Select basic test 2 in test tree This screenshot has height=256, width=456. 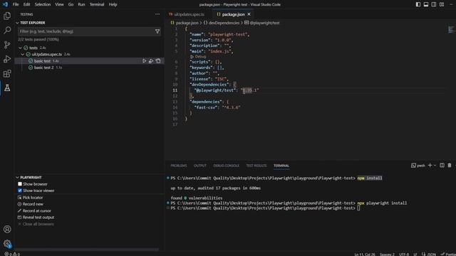(44, 68)
